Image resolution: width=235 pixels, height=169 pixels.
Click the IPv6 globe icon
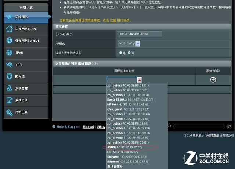[9, 53]
